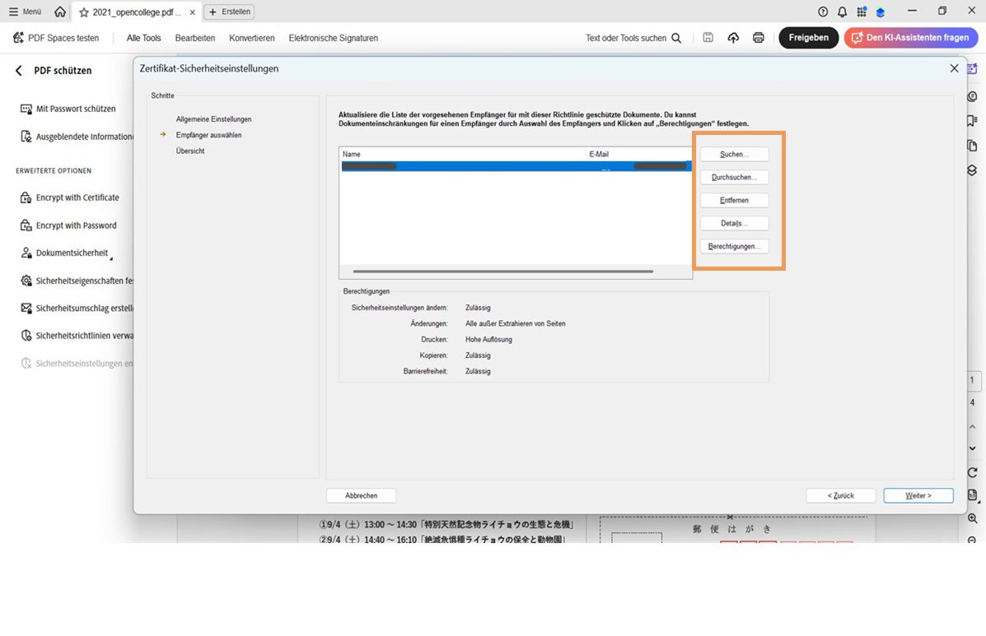Open the notifications bell
The image size is (986, 636).
[842, 12]
